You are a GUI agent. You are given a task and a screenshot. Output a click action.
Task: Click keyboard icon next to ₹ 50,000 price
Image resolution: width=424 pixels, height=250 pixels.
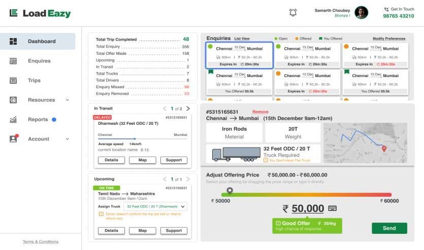332,208
